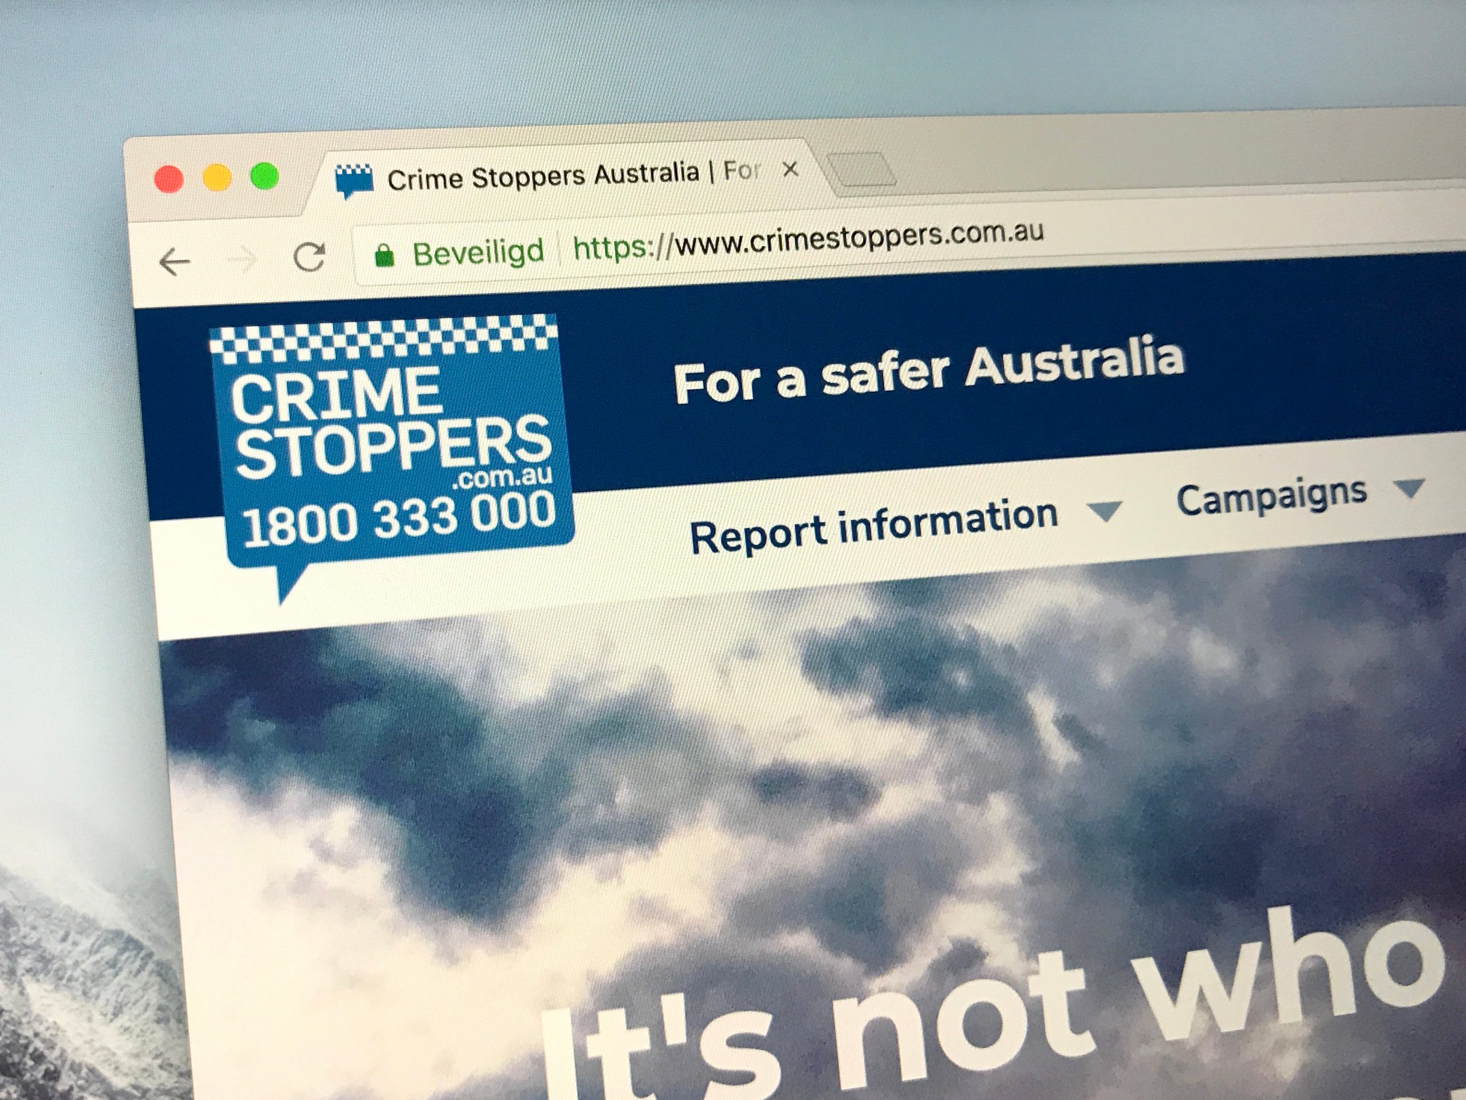Click the yellow minimize window button

pos(216,177)
